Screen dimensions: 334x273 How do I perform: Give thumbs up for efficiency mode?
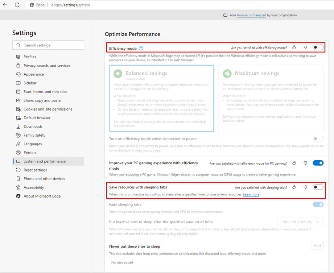[294, 47]
